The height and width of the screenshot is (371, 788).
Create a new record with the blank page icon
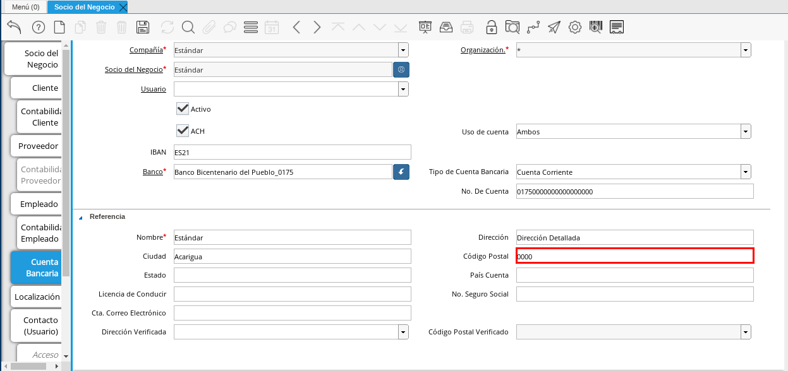[x=59, y=27]
